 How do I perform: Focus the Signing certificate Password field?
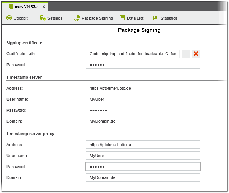143,65
